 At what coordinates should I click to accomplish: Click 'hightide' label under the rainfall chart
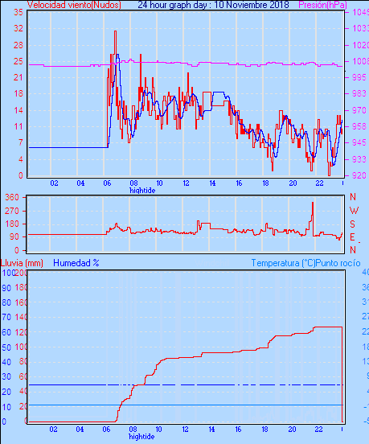tap(141, 436)
